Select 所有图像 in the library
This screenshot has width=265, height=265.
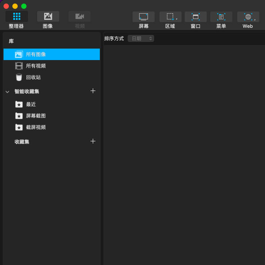(52, 54)
